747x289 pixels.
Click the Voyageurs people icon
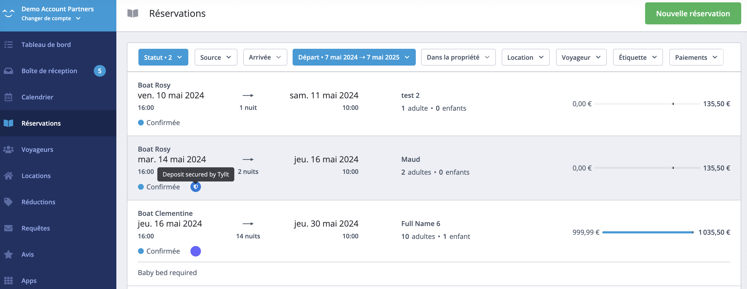(8, 149)
